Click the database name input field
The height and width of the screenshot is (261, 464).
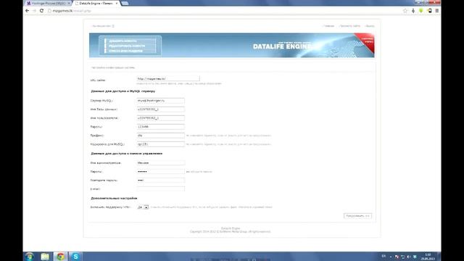pos(161,109)
